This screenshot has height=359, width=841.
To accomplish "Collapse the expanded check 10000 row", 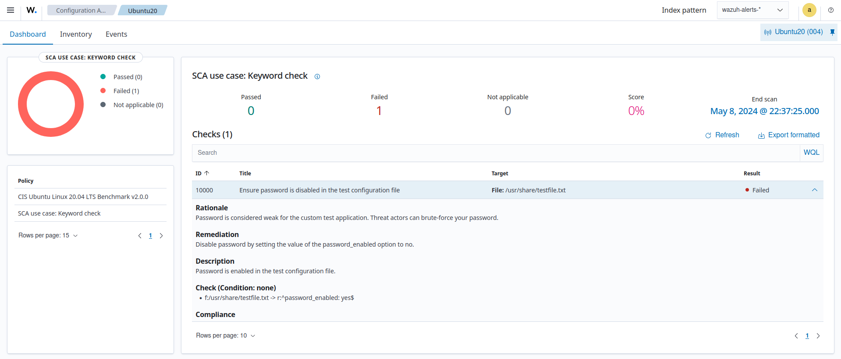I will click(814, 190).
